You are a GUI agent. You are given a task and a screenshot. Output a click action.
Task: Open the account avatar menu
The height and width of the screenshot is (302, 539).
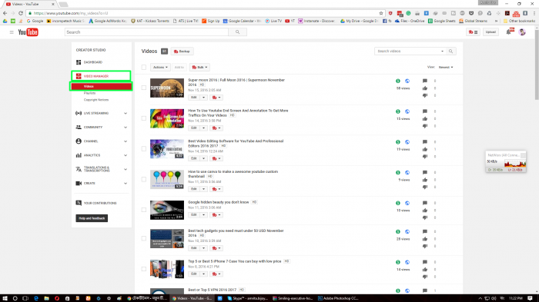pyautogui.click(x=522, y=32)
